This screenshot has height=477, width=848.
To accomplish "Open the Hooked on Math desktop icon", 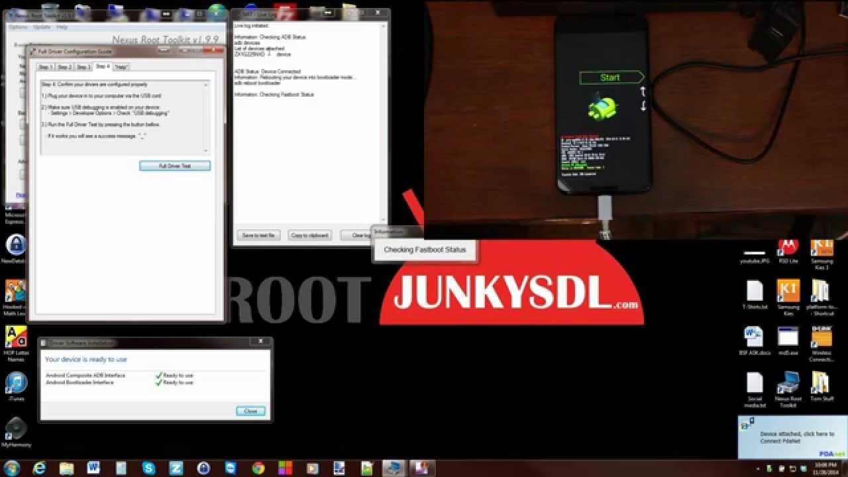I will pyautogui.click(x=16, y=297).
